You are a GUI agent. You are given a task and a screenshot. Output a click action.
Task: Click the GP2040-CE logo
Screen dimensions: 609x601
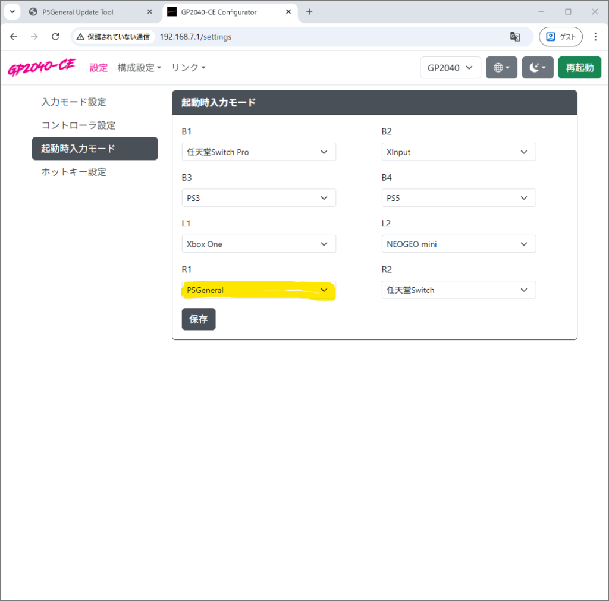pyautogui.click(x=41, y=68)
